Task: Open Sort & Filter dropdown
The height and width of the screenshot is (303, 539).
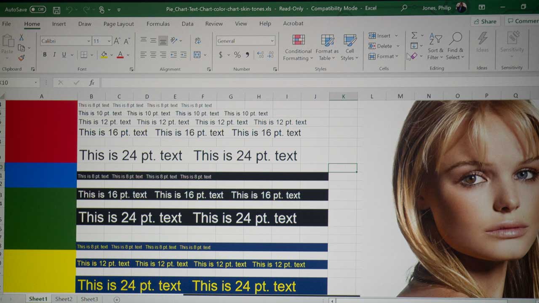Action: pyautogui.click(x=435, y=47)
